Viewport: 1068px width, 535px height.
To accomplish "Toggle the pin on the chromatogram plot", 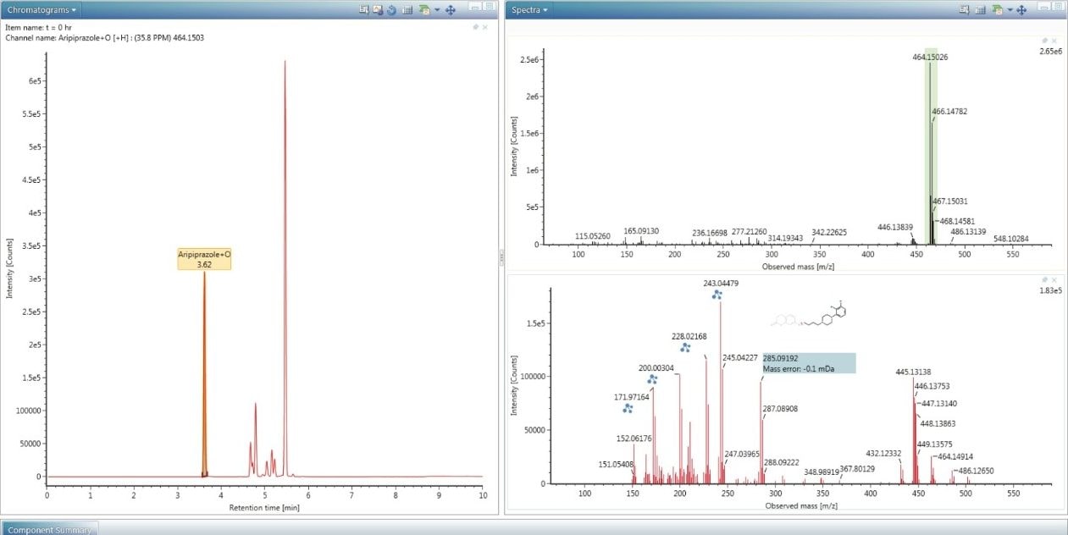I will (x=475, y=27).
